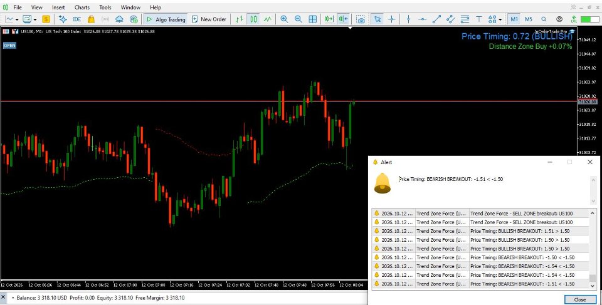This screenshot has height=305, width=602.
Task: Zoom in on the chart
Action: pyautogui.click(x=284, y=19)
